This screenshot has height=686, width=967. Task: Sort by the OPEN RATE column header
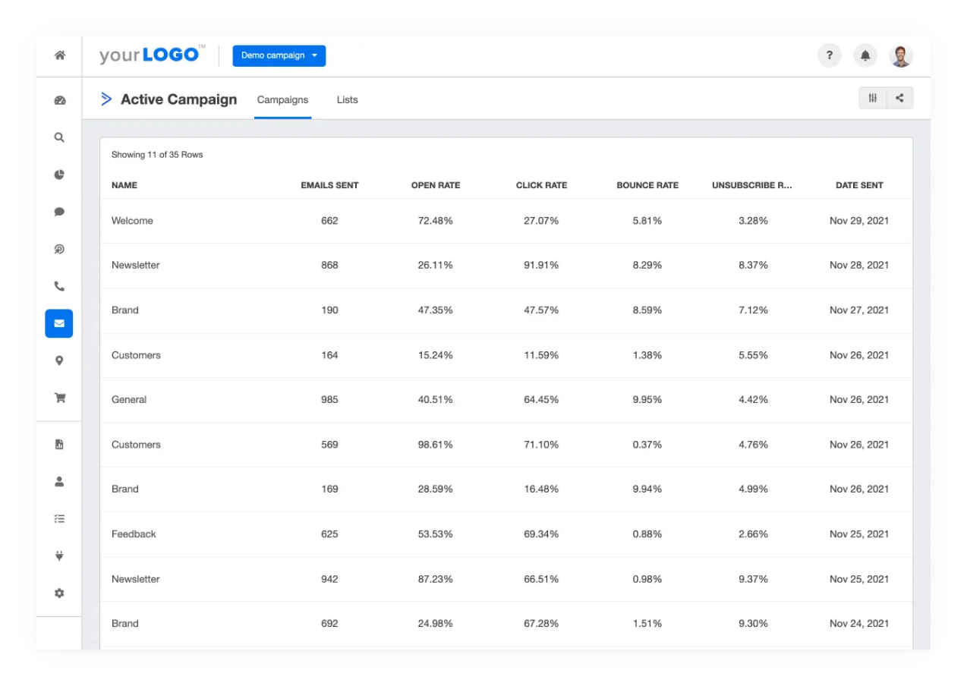tap(436, 185)
